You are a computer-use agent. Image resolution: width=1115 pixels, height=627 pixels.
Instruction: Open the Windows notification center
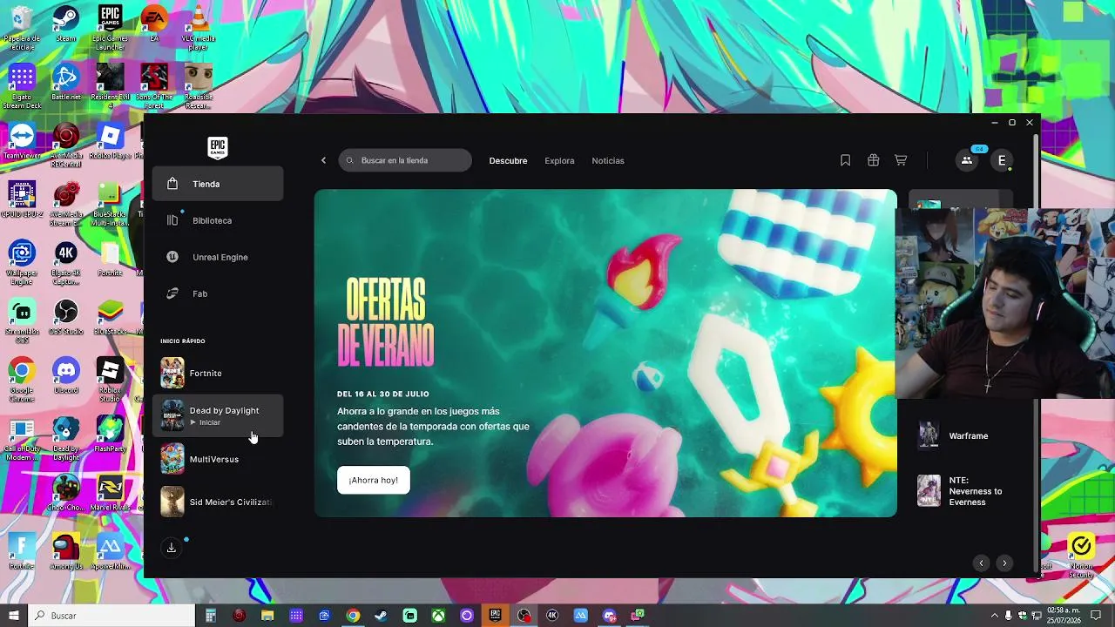(1097, 616)
